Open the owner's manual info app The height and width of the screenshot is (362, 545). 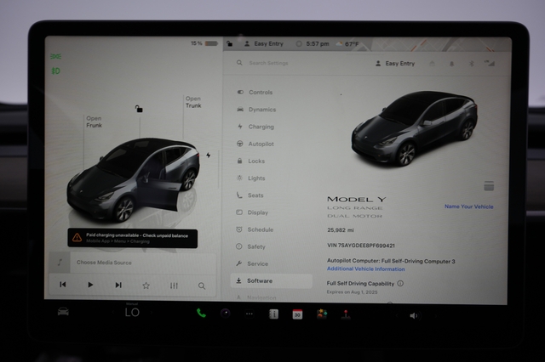[274, 314]
